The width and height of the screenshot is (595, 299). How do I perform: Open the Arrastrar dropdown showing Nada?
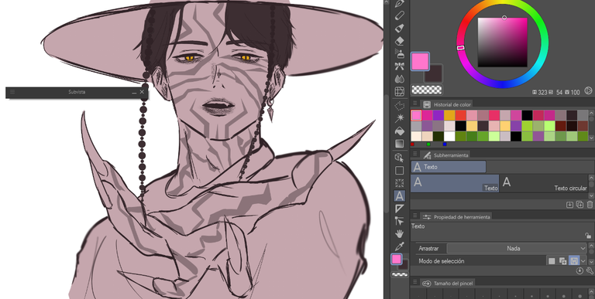click(517, 248)
